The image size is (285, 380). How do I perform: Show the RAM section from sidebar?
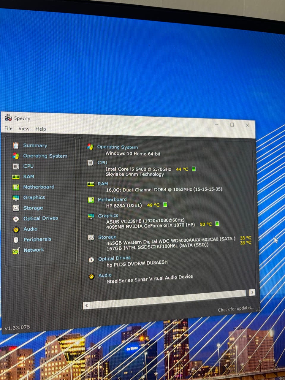[28, 176]
